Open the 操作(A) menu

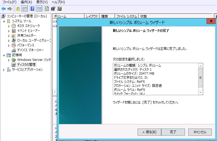click(x=26, y=2)
